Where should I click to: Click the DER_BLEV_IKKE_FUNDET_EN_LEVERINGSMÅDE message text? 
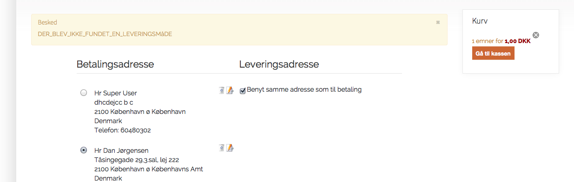pos(102,34)
